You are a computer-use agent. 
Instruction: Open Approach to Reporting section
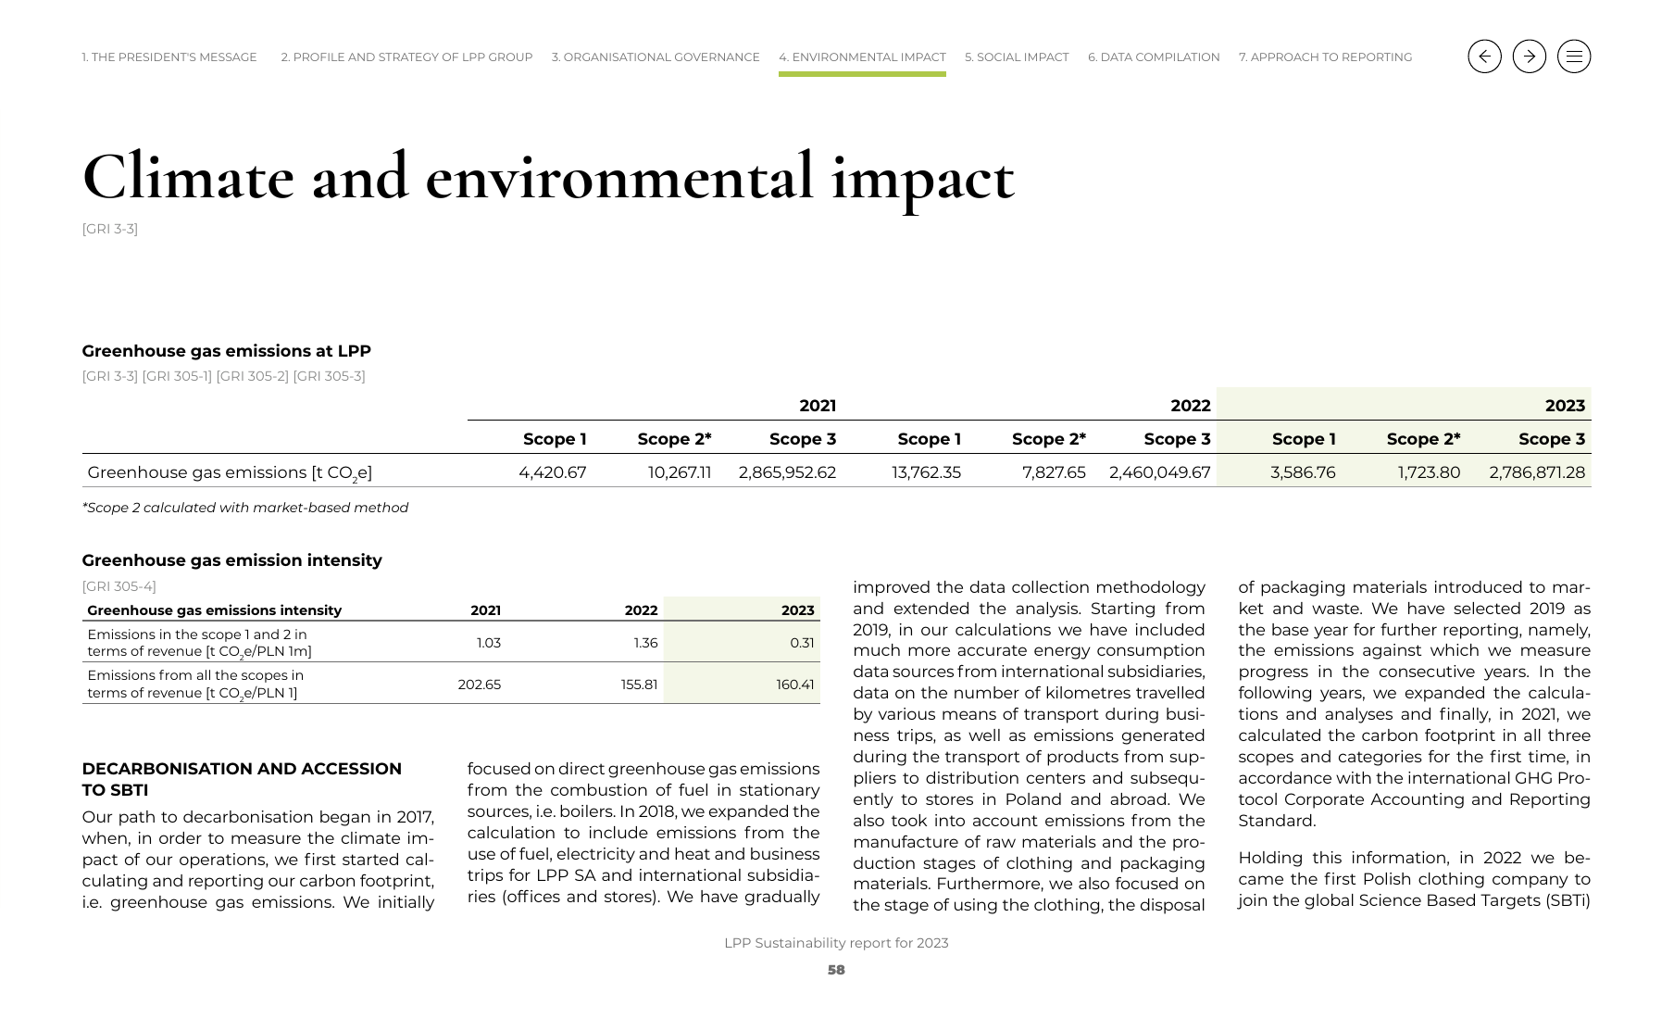click(1325, 57)
